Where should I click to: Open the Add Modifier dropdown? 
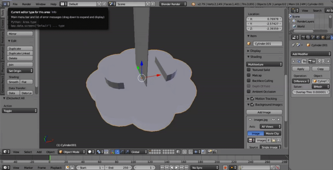[311, 54]
